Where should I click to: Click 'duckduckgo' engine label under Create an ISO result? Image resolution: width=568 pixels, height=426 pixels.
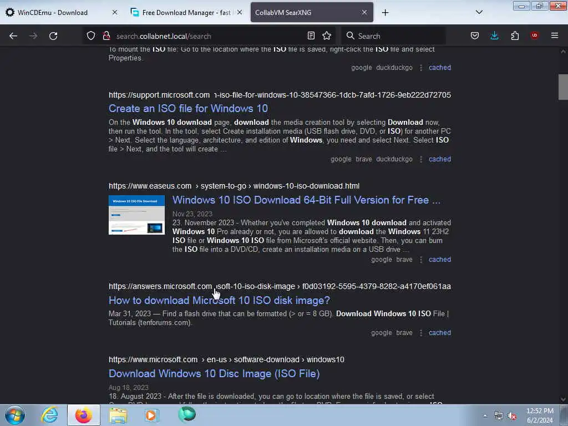pyautogui.click(x=394, y=159)
